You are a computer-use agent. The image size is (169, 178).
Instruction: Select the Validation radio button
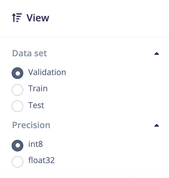click(x=17, y=73)
